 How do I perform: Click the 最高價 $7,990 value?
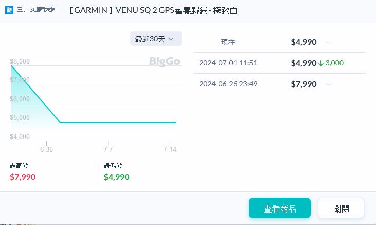[x=23, y=177]
